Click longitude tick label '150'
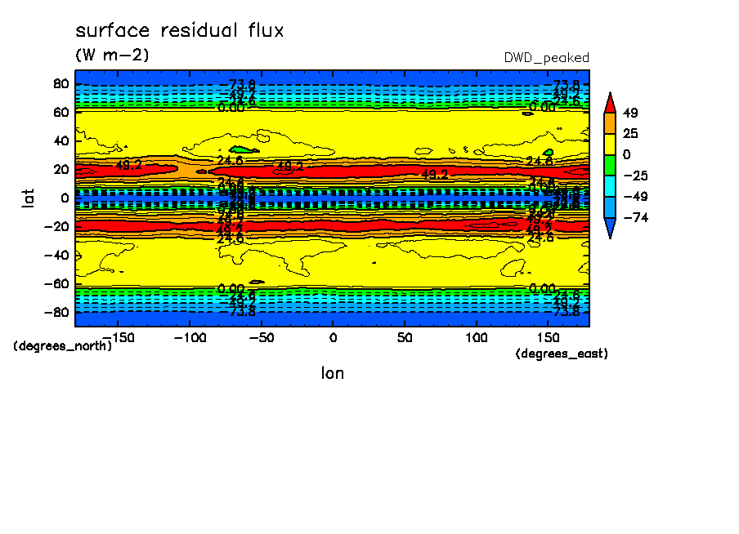The image size is (739, 534). (x=549, y=338)
